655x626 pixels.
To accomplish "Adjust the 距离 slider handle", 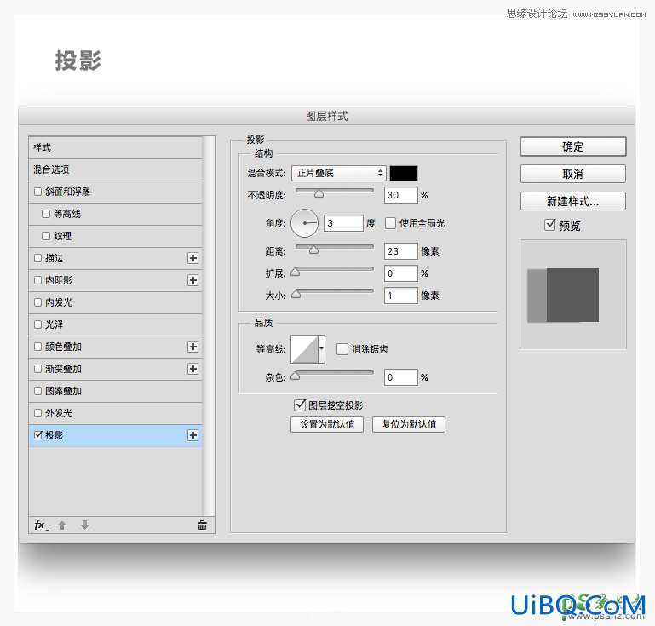I will 313,250.
